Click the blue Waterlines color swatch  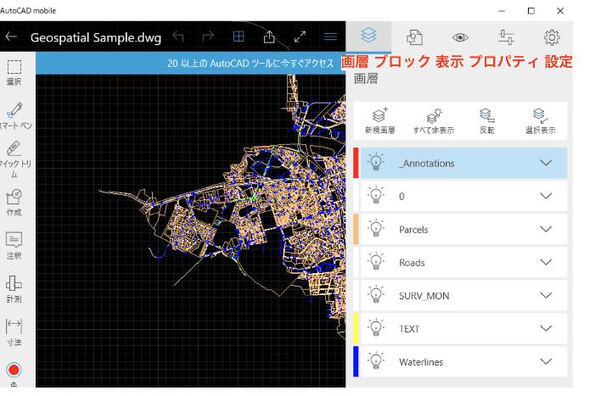[x=356, y=361]
